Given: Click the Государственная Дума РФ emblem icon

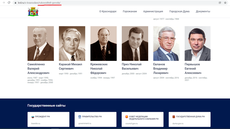Looking at the screenshot, I should [174, 117].
